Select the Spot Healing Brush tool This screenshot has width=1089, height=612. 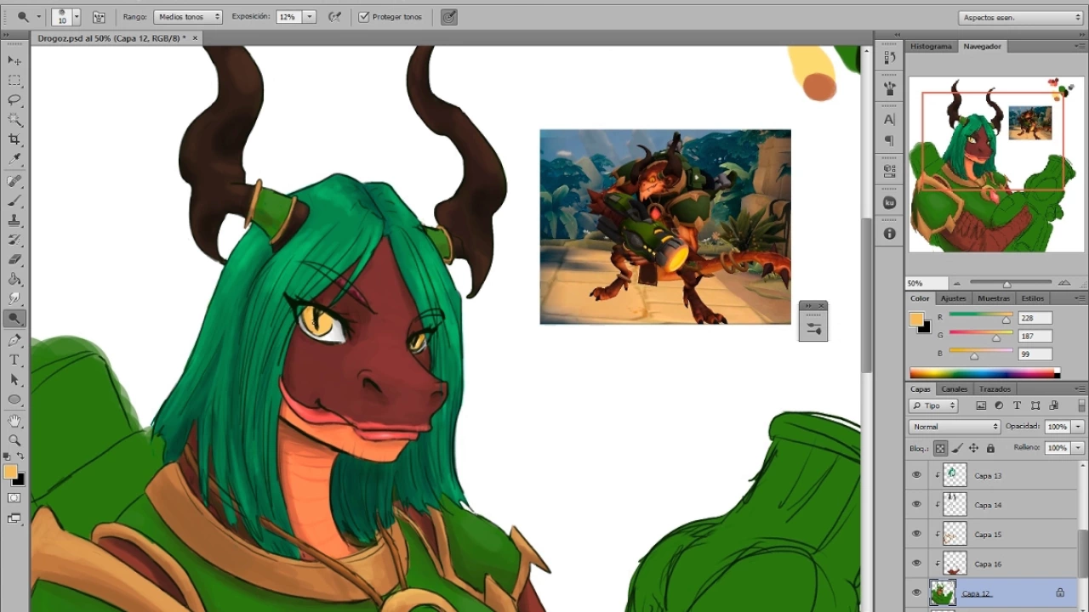tap(14, 181)
